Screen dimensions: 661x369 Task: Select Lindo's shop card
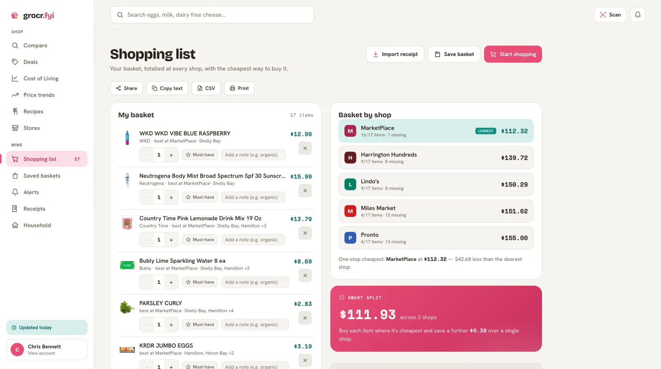[x=436, y=184]
